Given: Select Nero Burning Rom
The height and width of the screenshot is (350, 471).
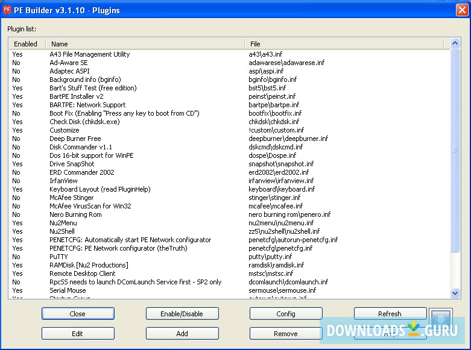Looking at the screenshot, I should 75,214.
